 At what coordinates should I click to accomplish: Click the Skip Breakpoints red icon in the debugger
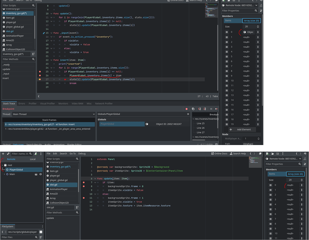point(186,109)
